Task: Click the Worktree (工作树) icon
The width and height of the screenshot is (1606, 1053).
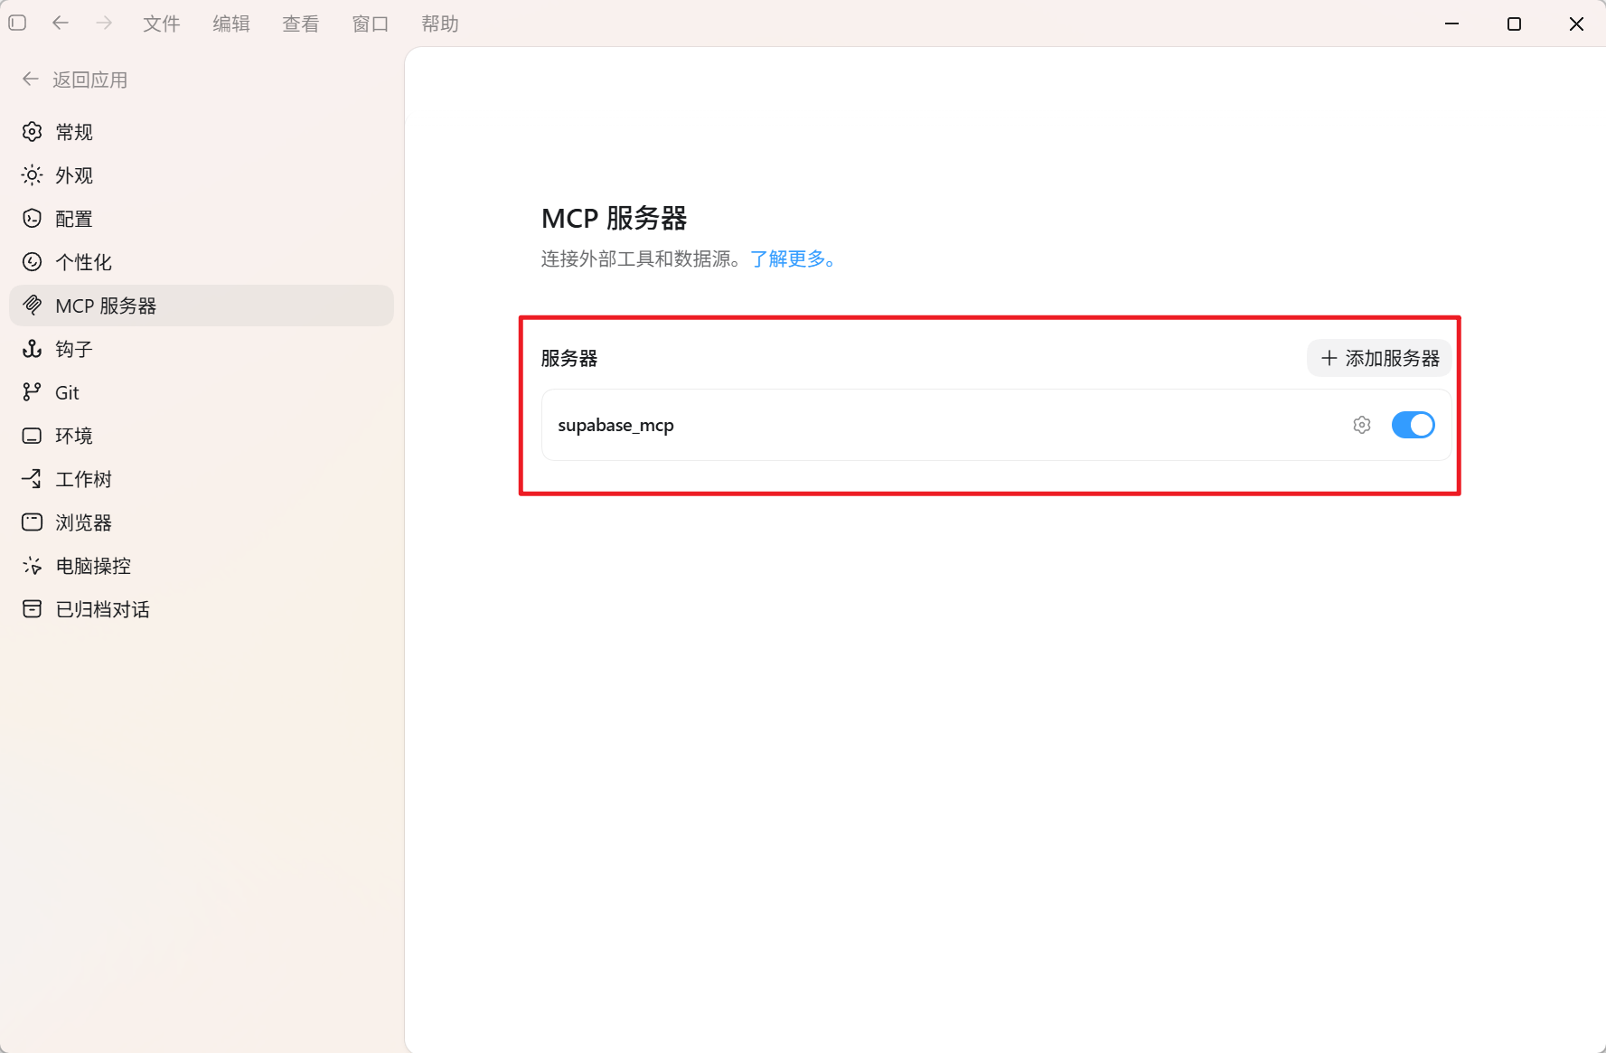Action: tap(32, 479)
